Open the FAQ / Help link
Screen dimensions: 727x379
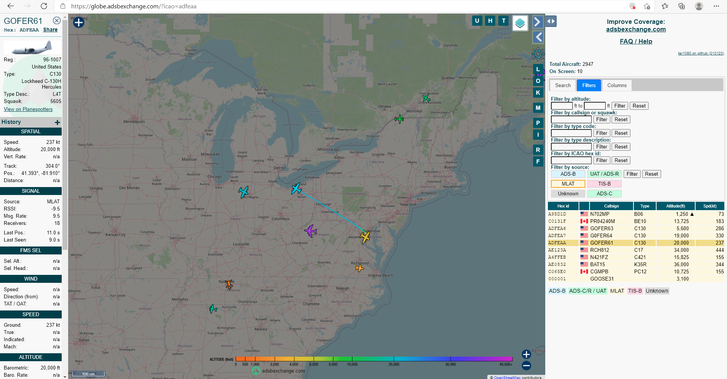point(636,41)
